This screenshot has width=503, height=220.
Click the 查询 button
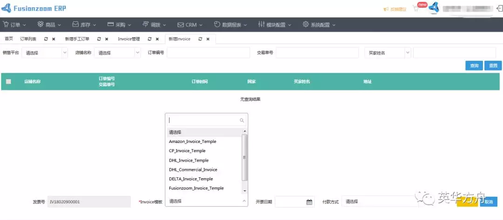[474, 66]
